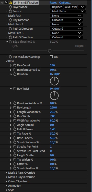Image resolution: width=92 pixels, height=192 pixels.
Task: Open the Path 2 Direction dropdown
Action: 66,29
